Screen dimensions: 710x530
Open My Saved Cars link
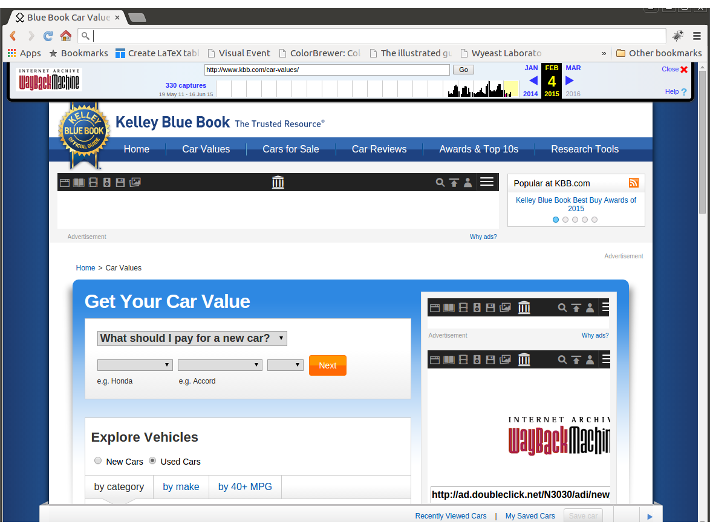(530, 516)
